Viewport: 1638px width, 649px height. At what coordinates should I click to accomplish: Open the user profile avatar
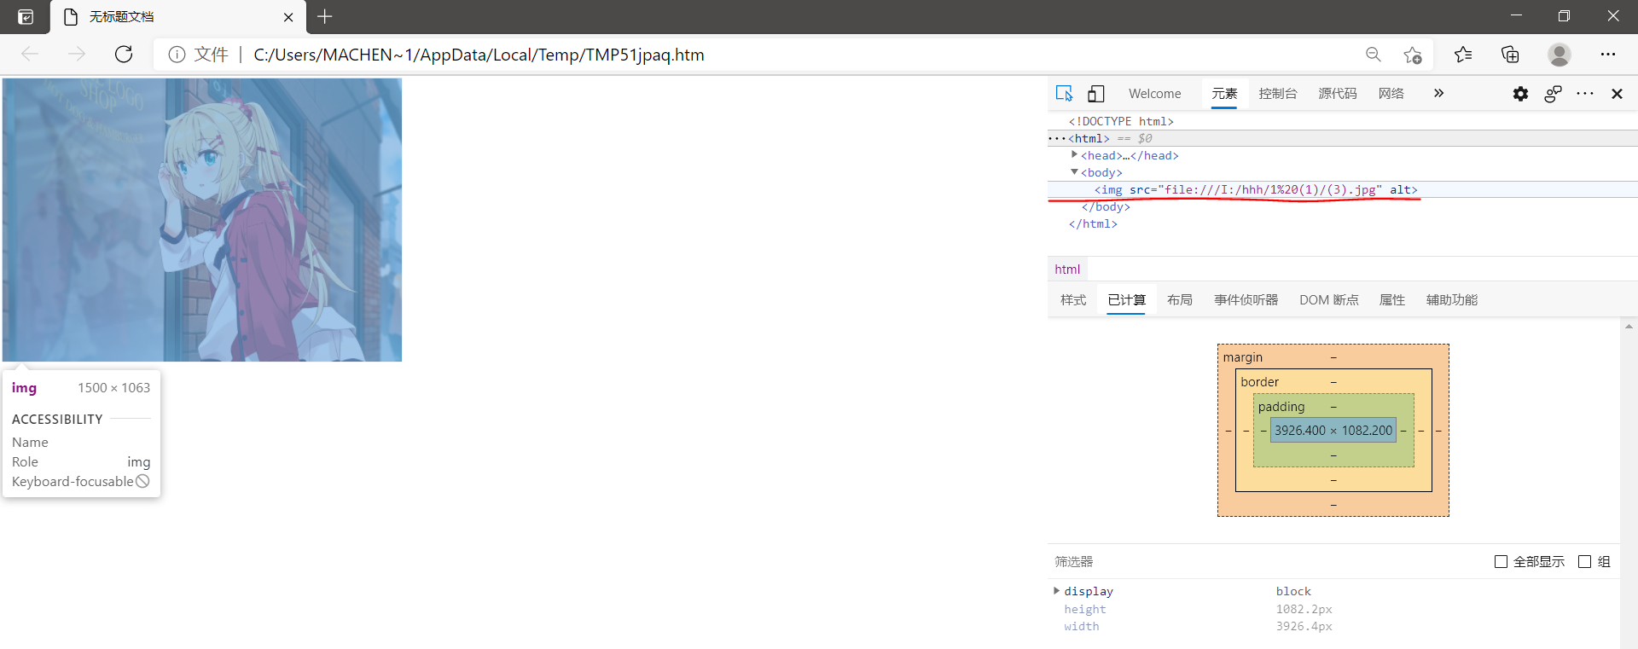pos(1560,55)
